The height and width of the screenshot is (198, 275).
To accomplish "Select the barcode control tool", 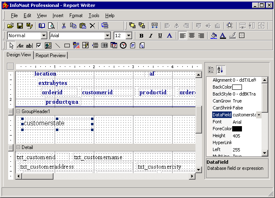I will pos(104,46).
